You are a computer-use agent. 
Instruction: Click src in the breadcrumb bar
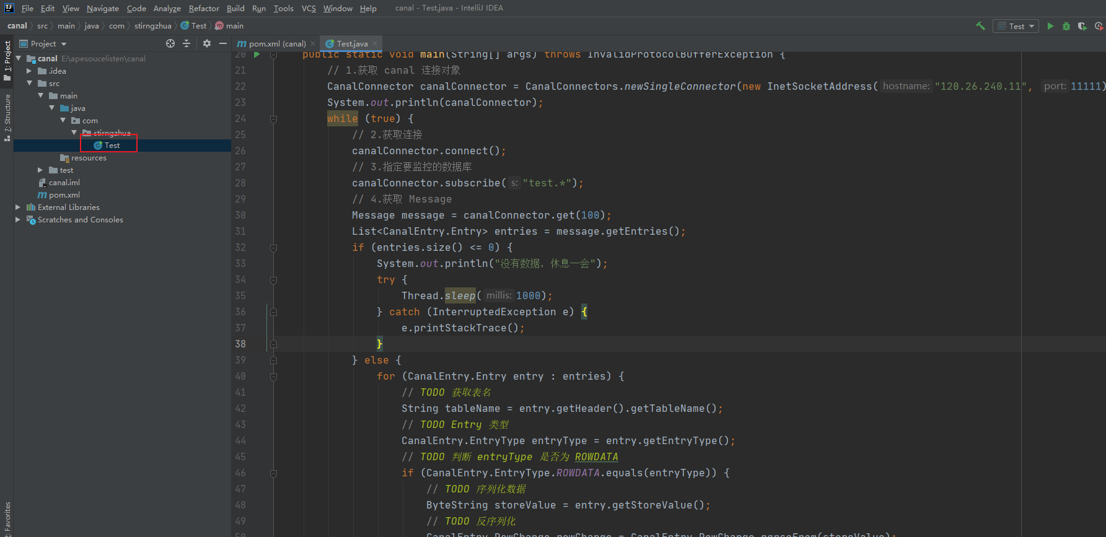42,26
